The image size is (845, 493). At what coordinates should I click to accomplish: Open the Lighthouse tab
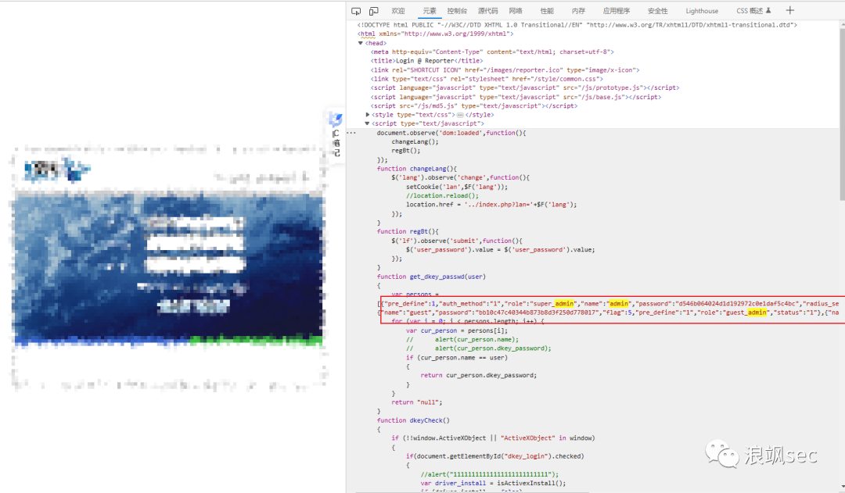(702, 11)
